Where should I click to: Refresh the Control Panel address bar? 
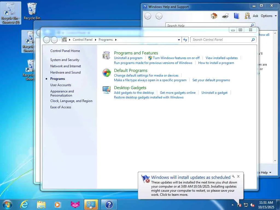coord(185,40)
